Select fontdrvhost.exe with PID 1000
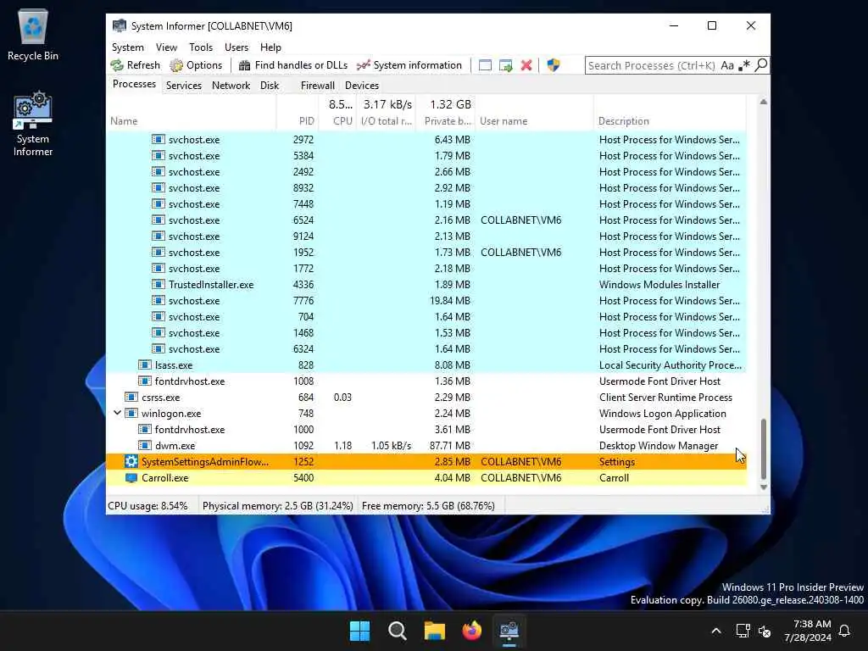 [426, 430]
